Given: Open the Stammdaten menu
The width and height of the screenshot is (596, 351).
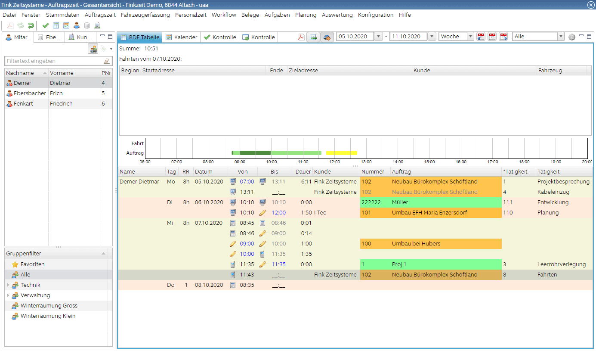Looking at the screenshot, I should tap(62, 15).
